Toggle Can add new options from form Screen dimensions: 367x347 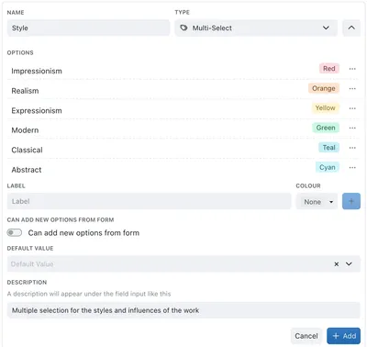click(15, 233)
